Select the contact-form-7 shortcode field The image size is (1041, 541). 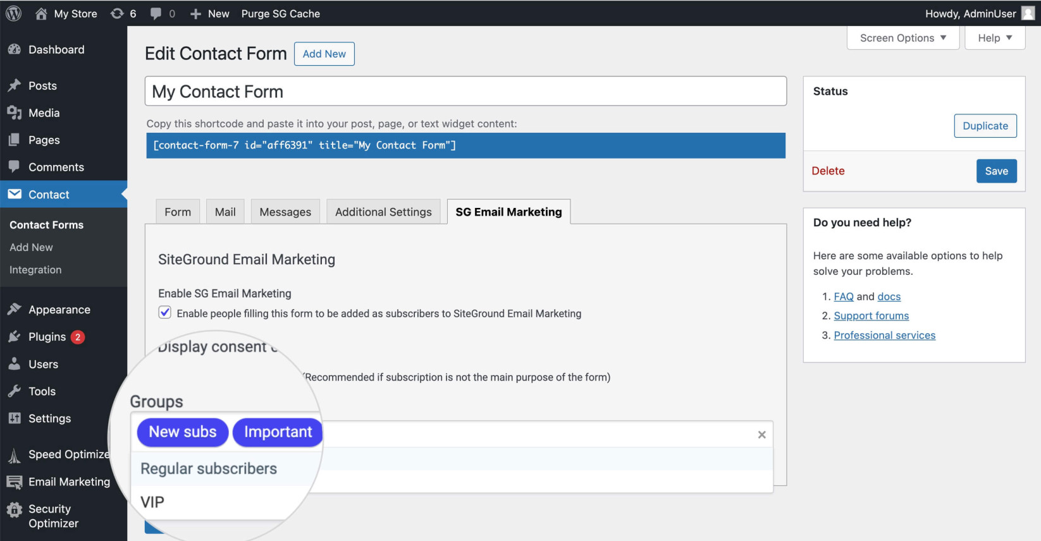465,145
